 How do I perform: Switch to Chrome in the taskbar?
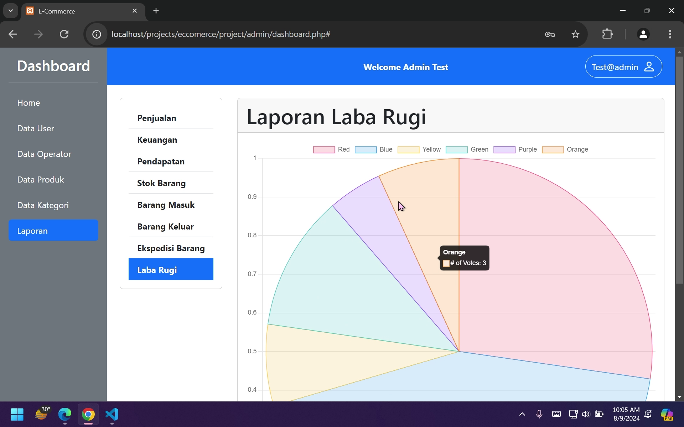(x=88, y=414)
